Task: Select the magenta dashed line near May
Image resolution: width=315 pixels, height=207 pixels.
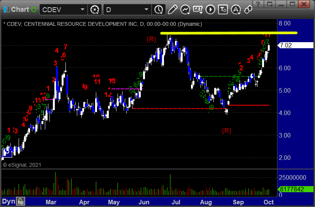Action: [x=127, y=88]
